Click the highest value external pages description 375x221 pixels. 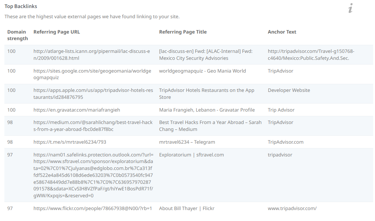(92, 17)
